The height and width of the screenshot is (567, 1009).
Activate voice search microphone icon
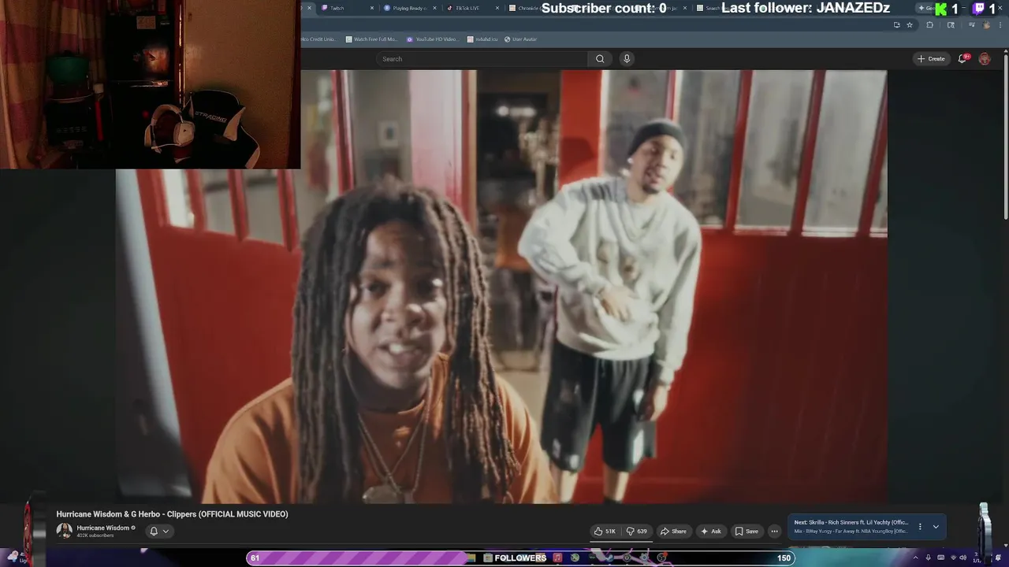(x=627, y=59)
